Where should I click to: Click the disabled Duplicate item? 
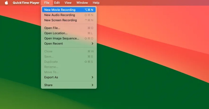coord(69,62)
